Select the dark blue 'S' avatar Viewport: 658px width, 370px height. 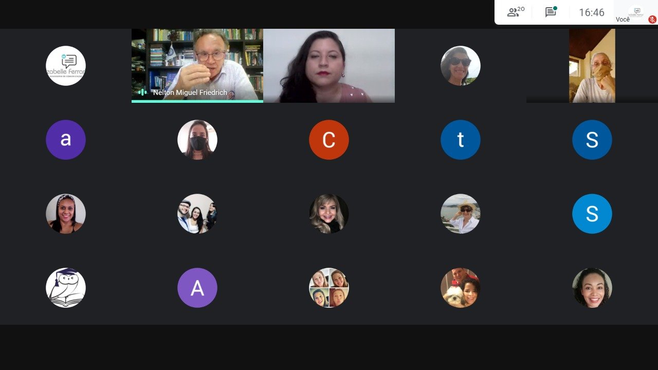[592, 140]
